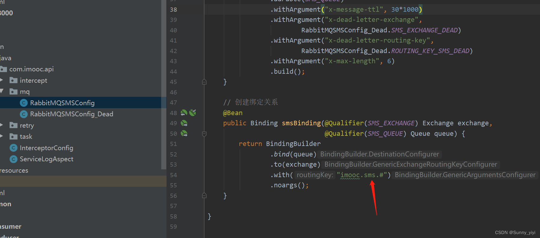
Task: Open InterceptorConfig in the project tree
Action: (x=47, y=148)
